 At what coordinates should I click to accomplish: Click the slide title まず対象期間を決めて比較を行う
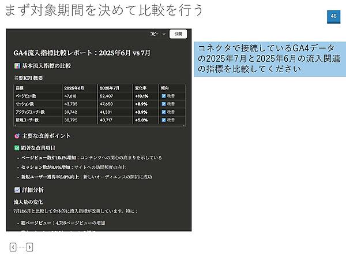point(104,10)
